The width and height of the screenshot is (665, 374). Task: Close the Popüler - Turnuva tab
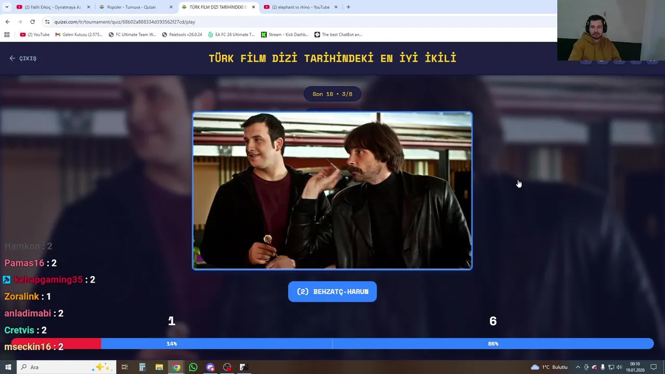point(171,7)
